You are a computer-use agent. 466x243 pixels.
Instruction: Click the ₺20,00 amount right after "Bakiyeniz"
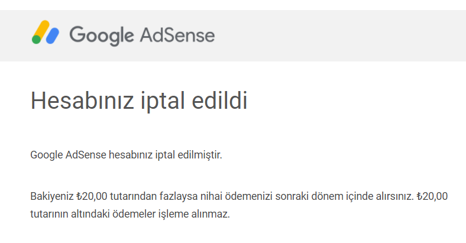(92, 196)
